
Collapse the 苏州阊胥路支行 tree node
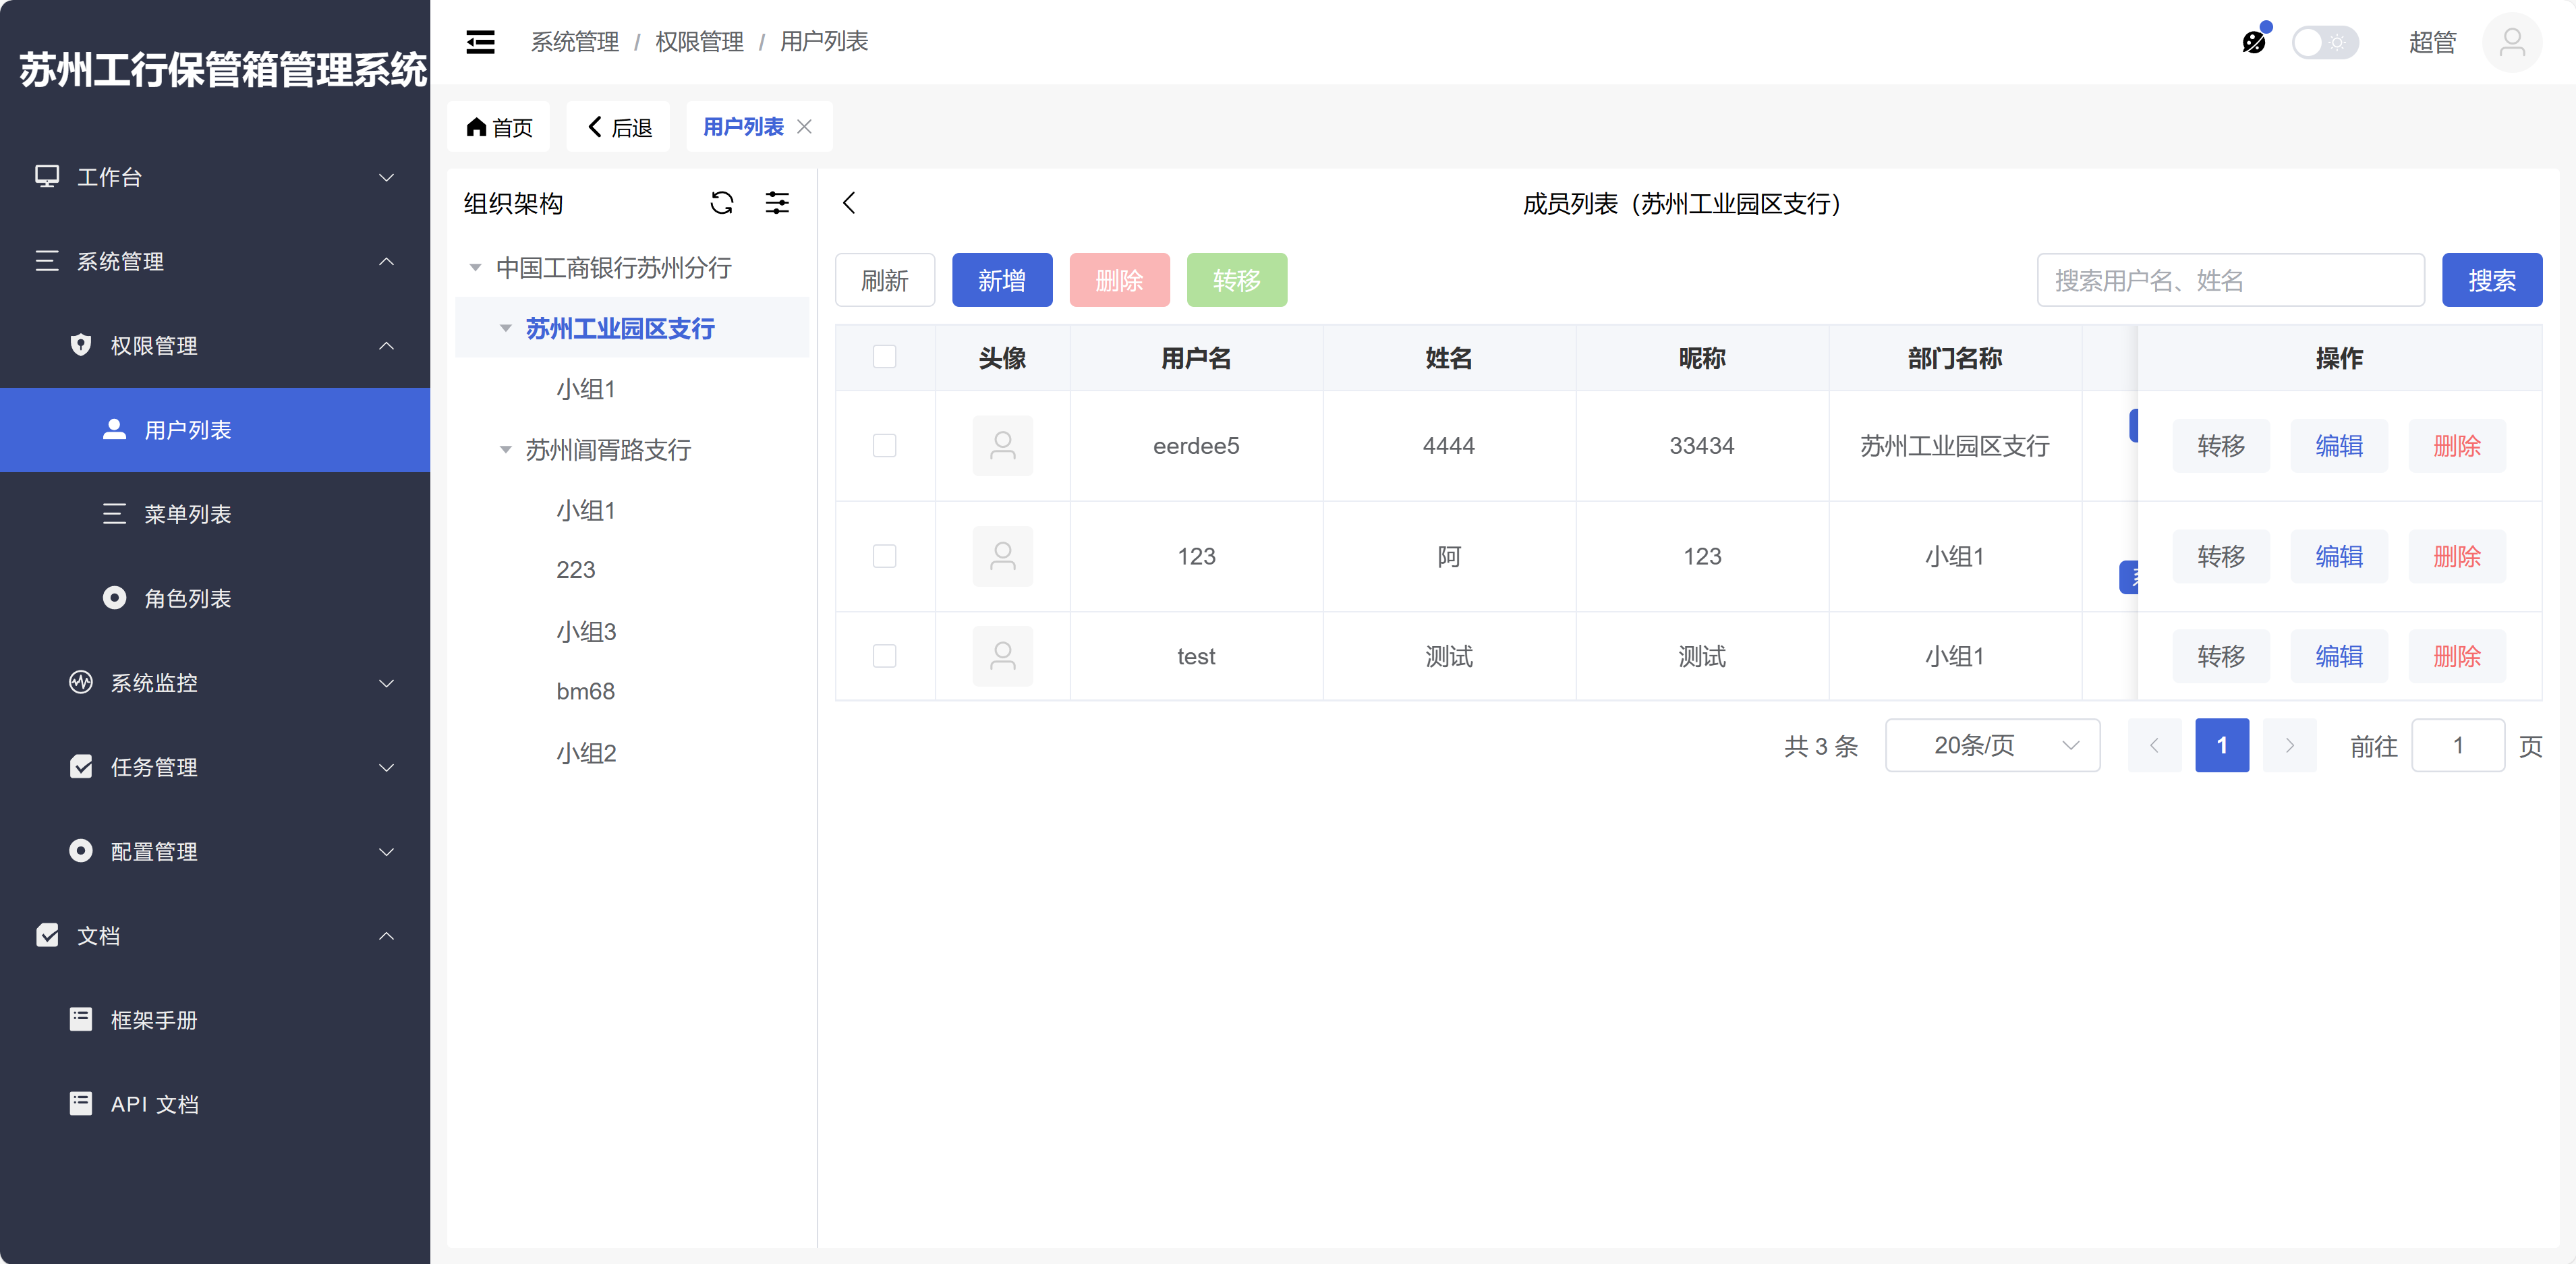click(x=506, y=450)
